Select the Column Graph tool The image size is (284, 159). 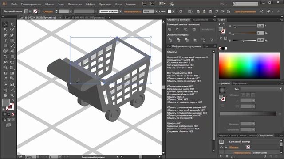click(12, 84)
